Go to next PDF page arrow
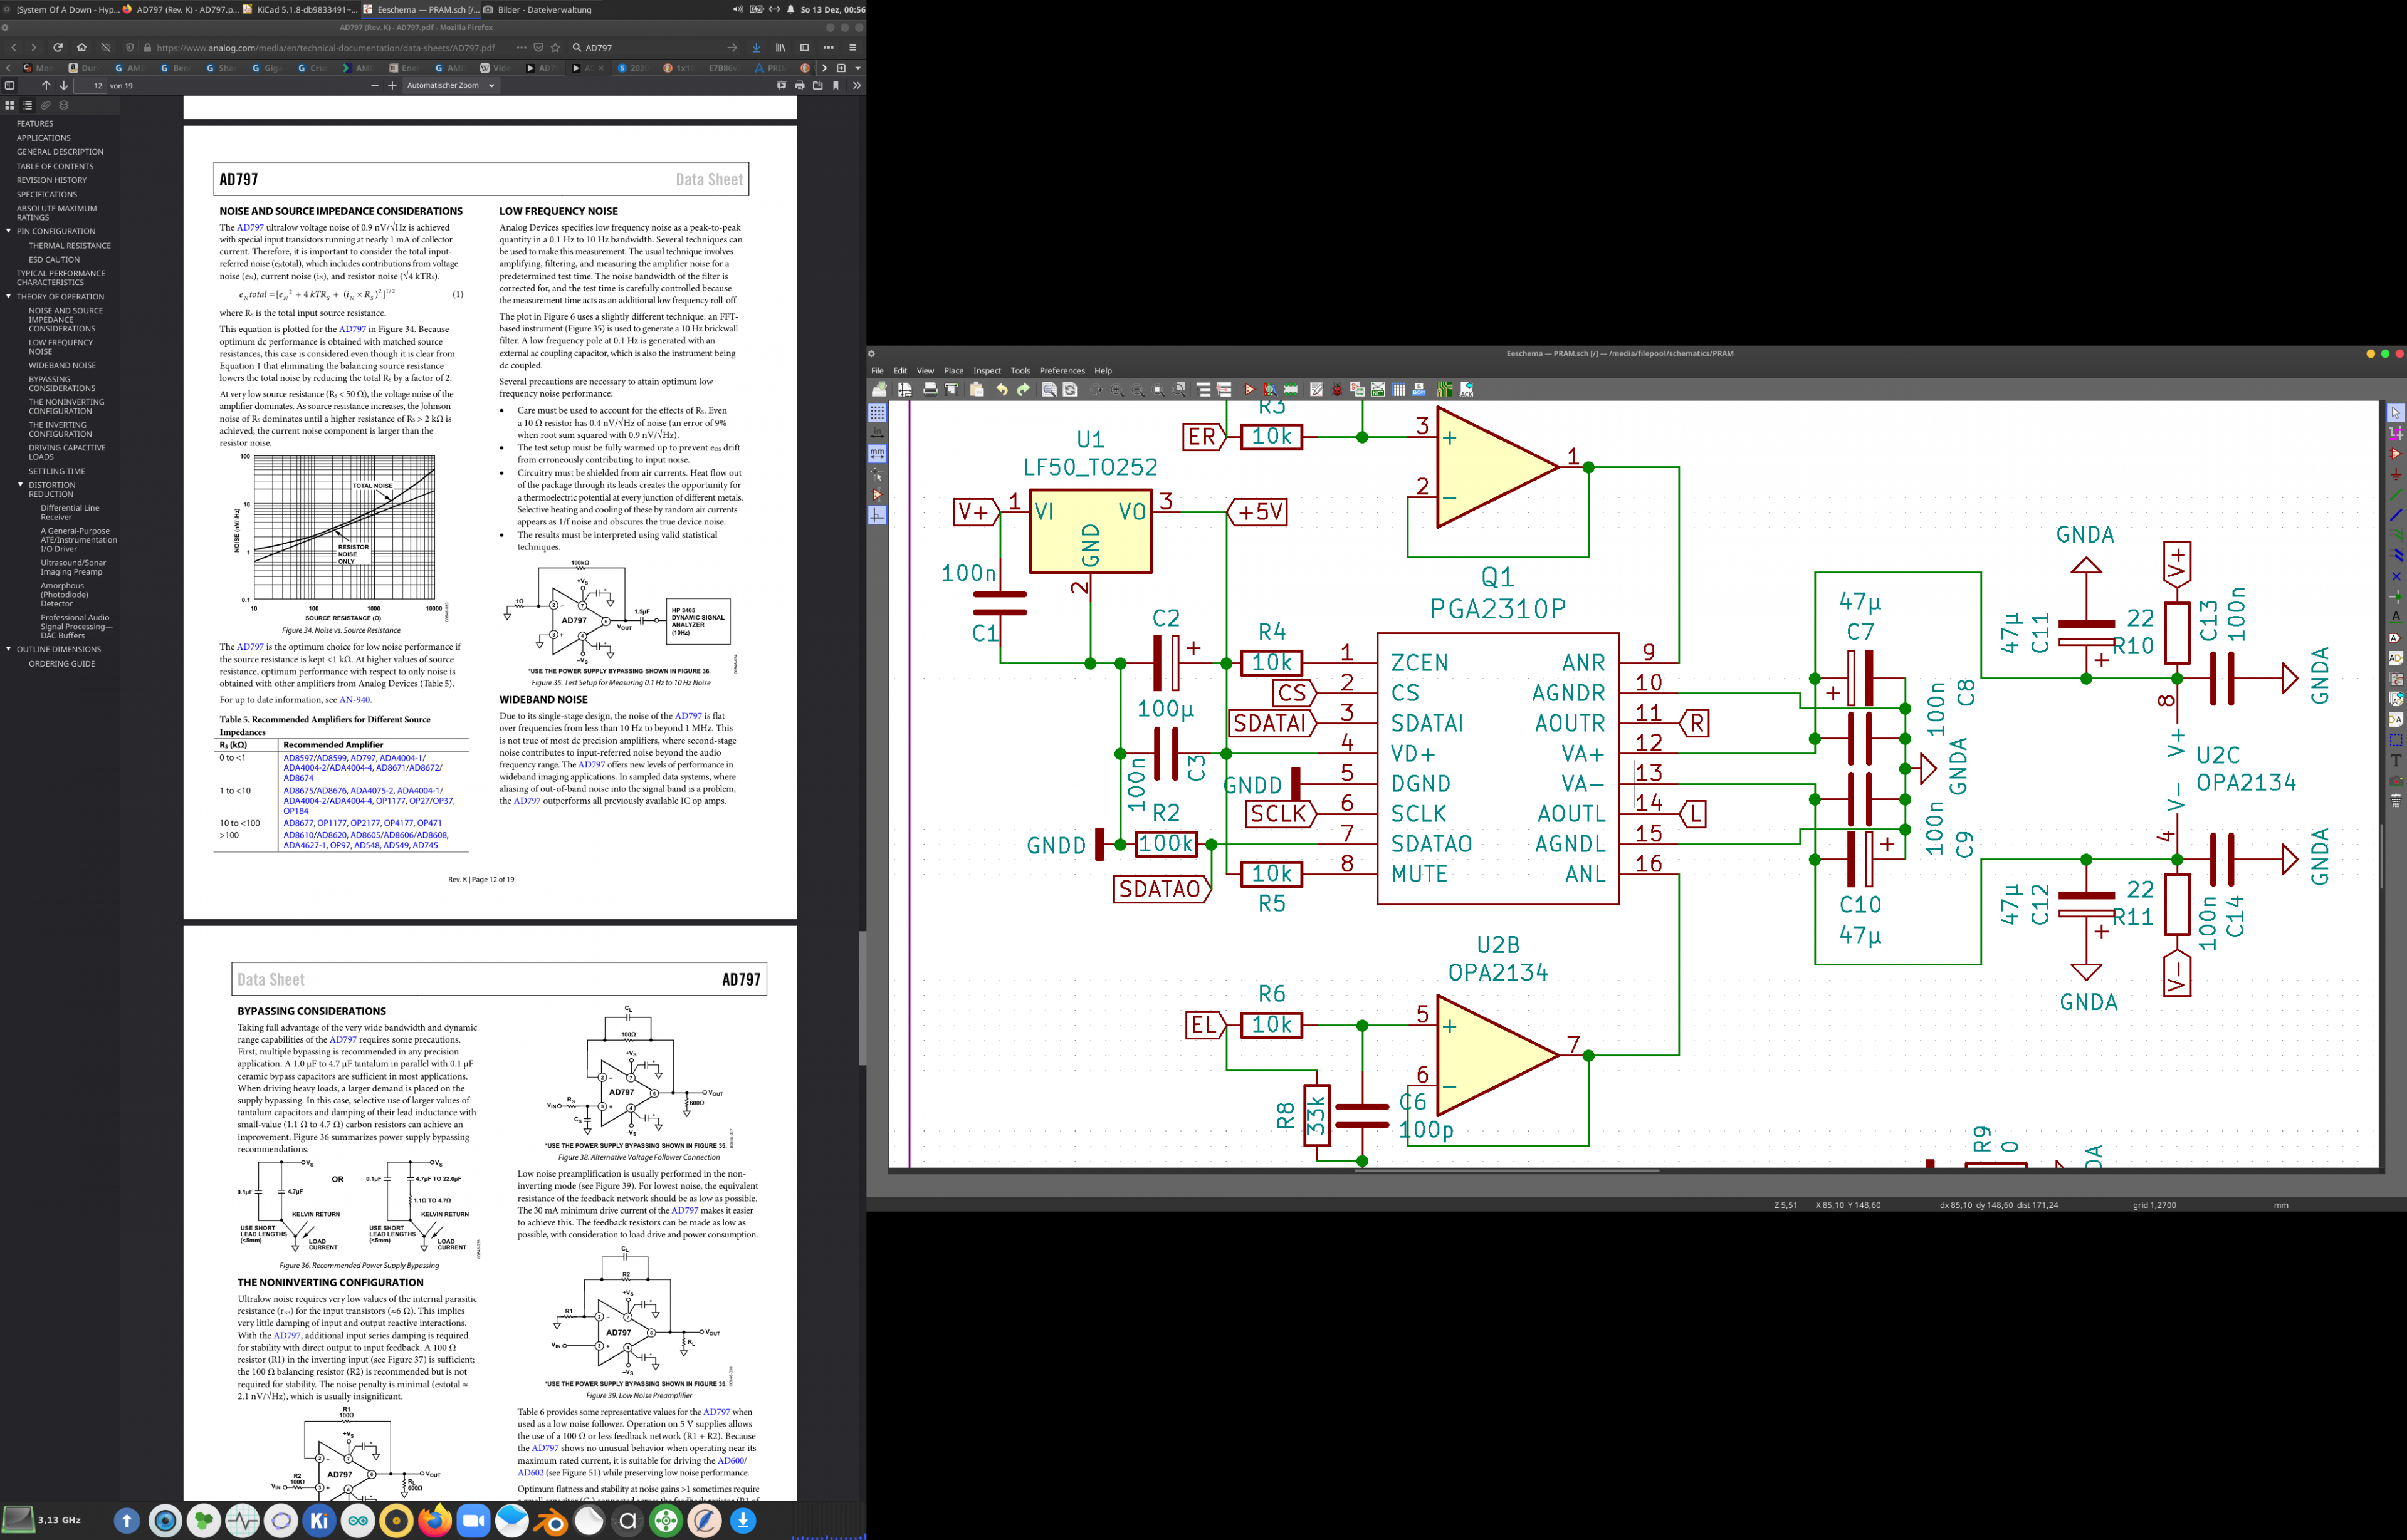This screenshot has width=2407, height=1540. (x=64, y=86)
